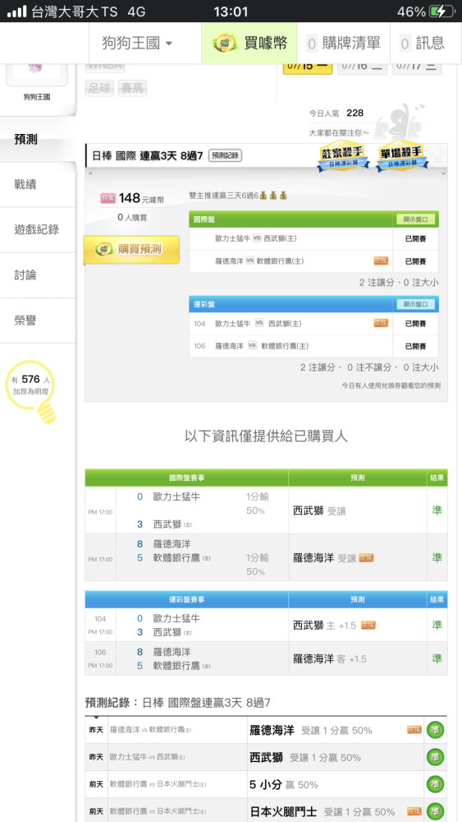This screenshot has height=822, width=462.
Task: Select the 07/15 date tab
Action: pos(308,67)
